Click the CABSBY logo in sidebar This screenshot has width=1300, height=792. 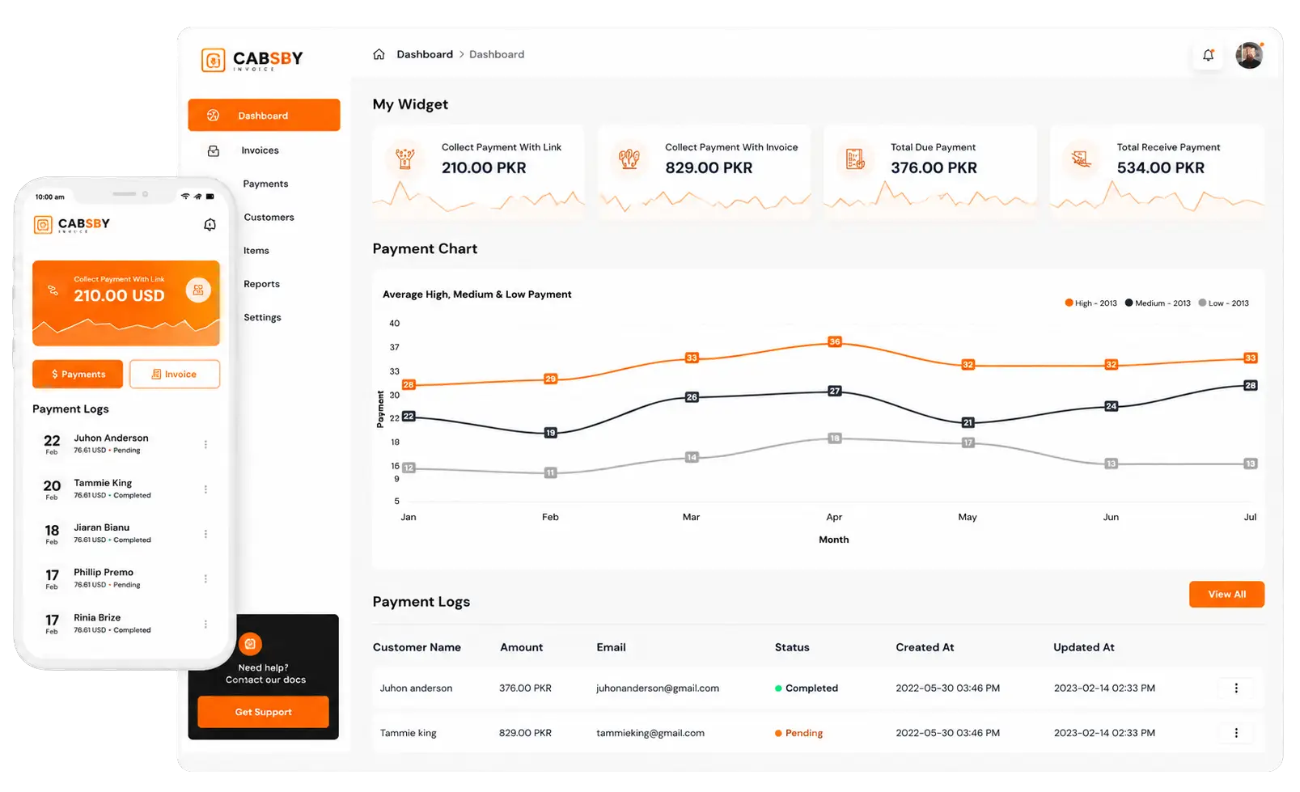(252, 60)
